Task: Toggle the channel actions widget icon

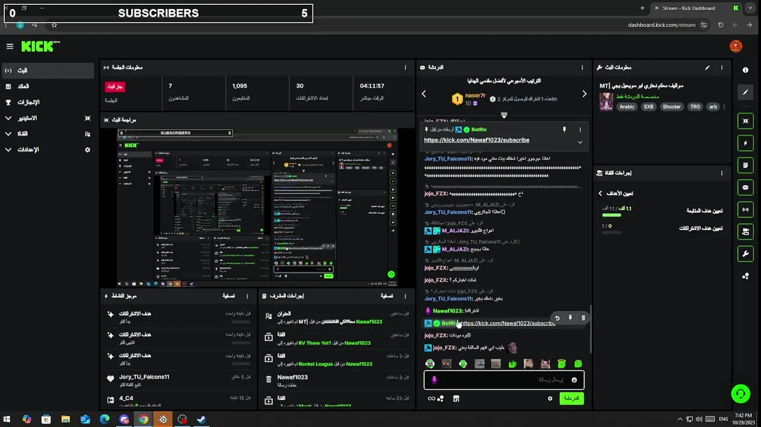Action: 746,231
